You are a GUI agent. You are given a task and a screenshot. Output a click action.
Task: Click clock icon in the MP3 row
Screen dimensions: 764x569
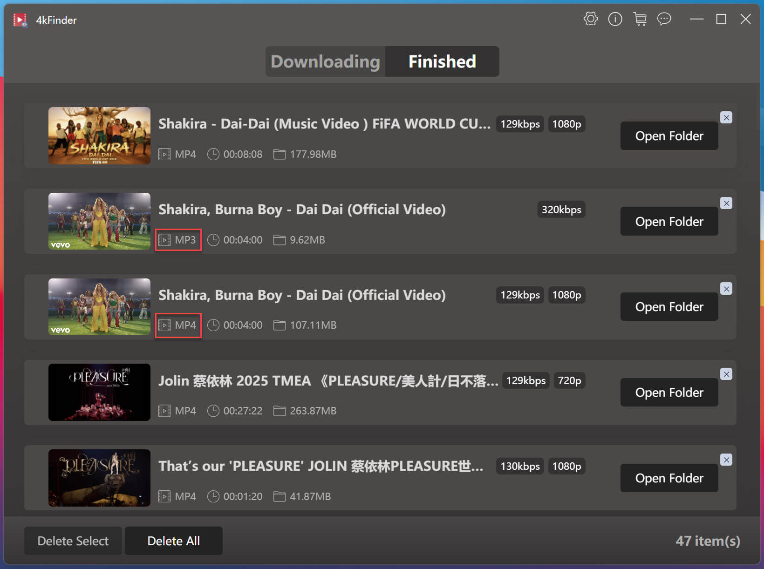tap(213, 240)
